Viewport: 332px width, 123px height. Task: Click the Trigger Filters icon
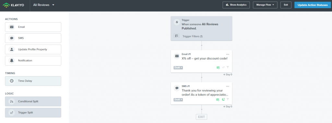176,36
